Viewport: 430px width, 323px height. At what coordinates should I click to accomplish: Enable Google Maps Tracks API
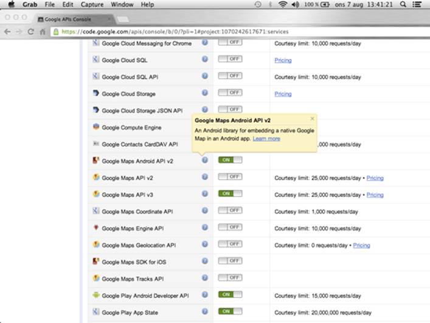230,278
